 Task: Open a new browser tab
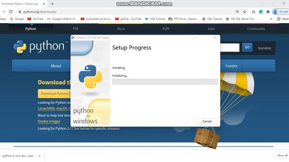pos(52,4)
